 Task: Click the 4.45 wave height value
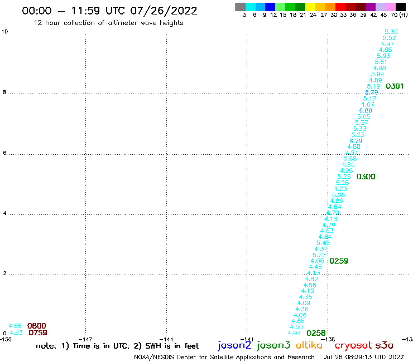(315, 267)
